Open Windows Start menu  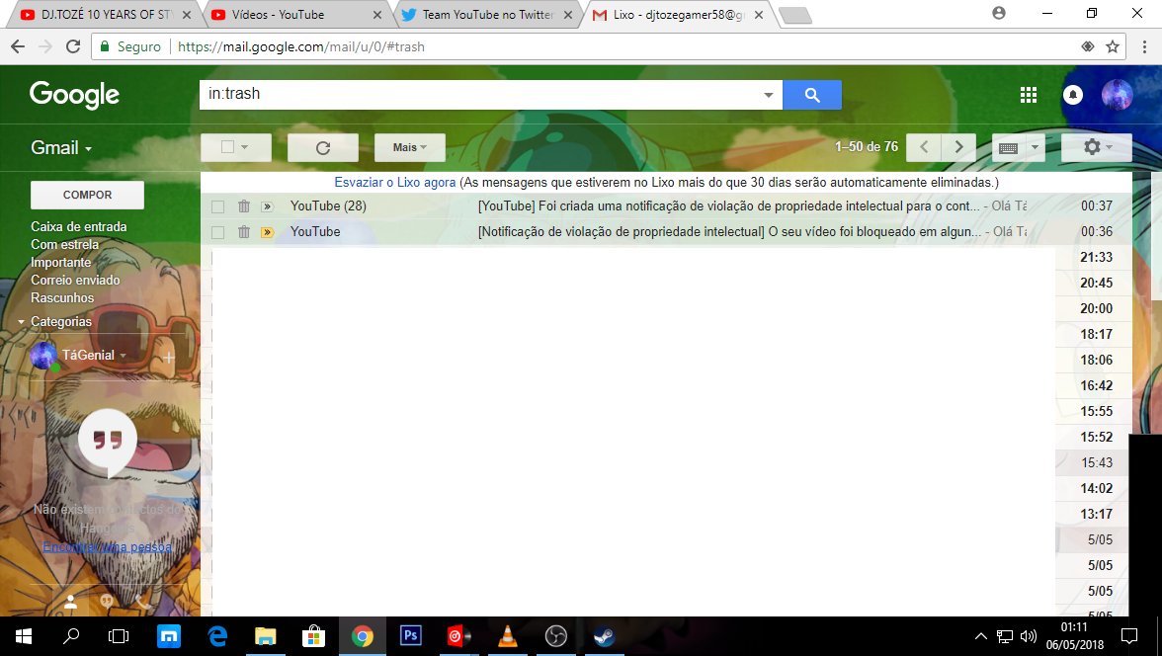click(24, 636)
